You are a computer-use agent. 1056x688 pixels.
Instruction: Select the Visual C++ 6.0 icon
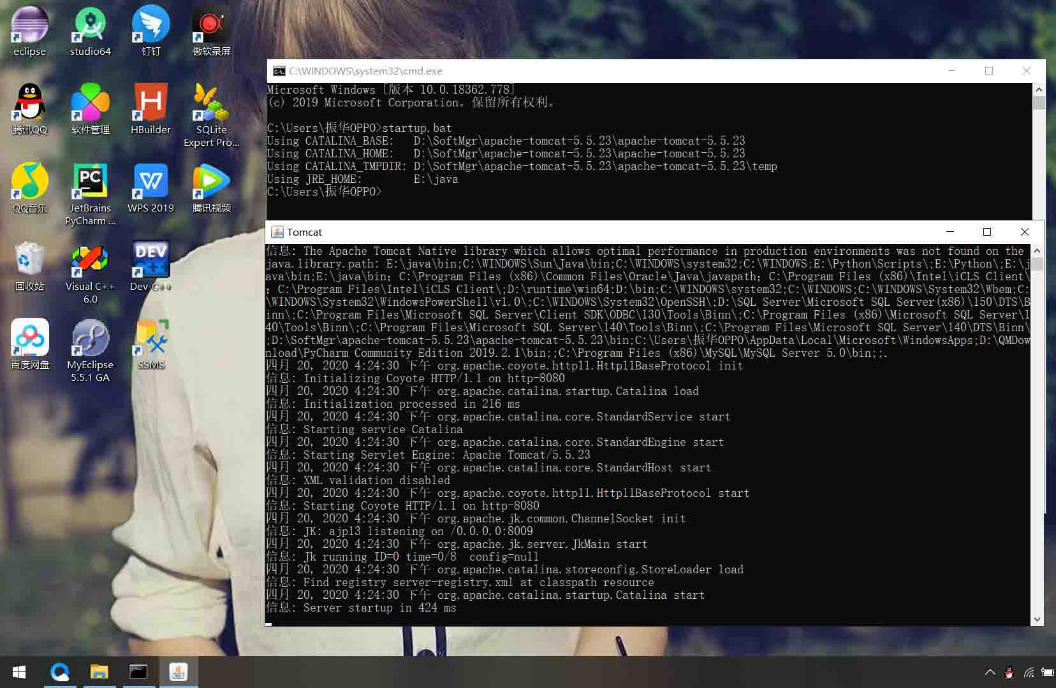[x=90, y=273]
